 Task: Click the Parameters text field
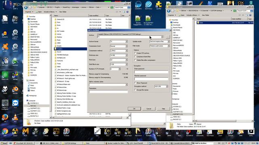108,91
